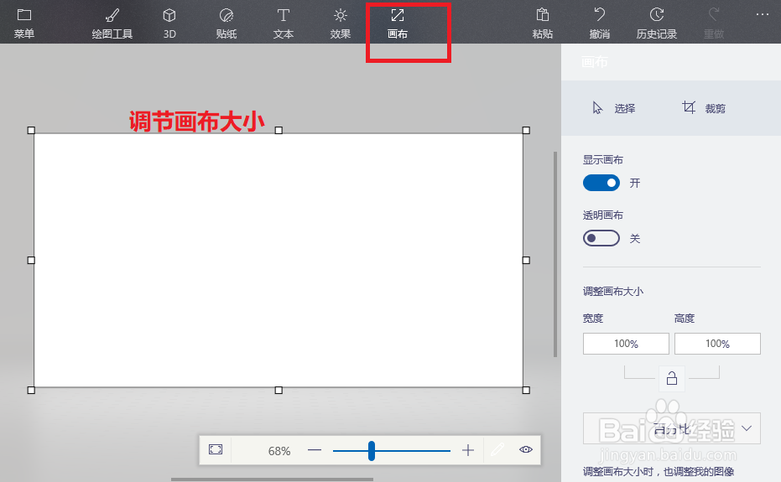The image size is (781, 482).
Task: Click the horizontal canvas scrollbar
Action: pos(272,479)
